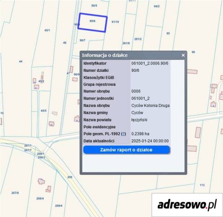This screenshot has height=217, width=223.
Task: Click the Numer jednostki value 061001_2
Action: pyautogui.click(x=141, y=99)
